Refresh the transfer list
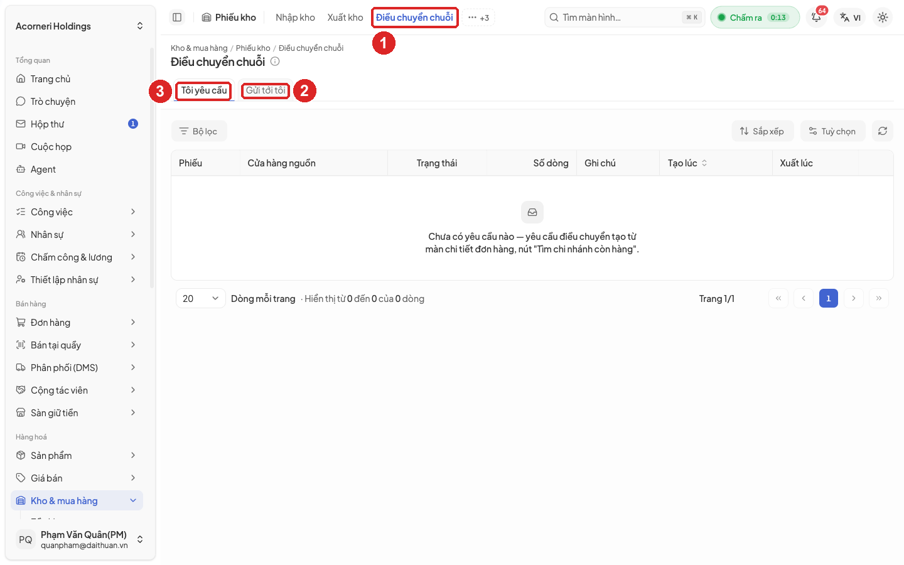 coord(883,131)
